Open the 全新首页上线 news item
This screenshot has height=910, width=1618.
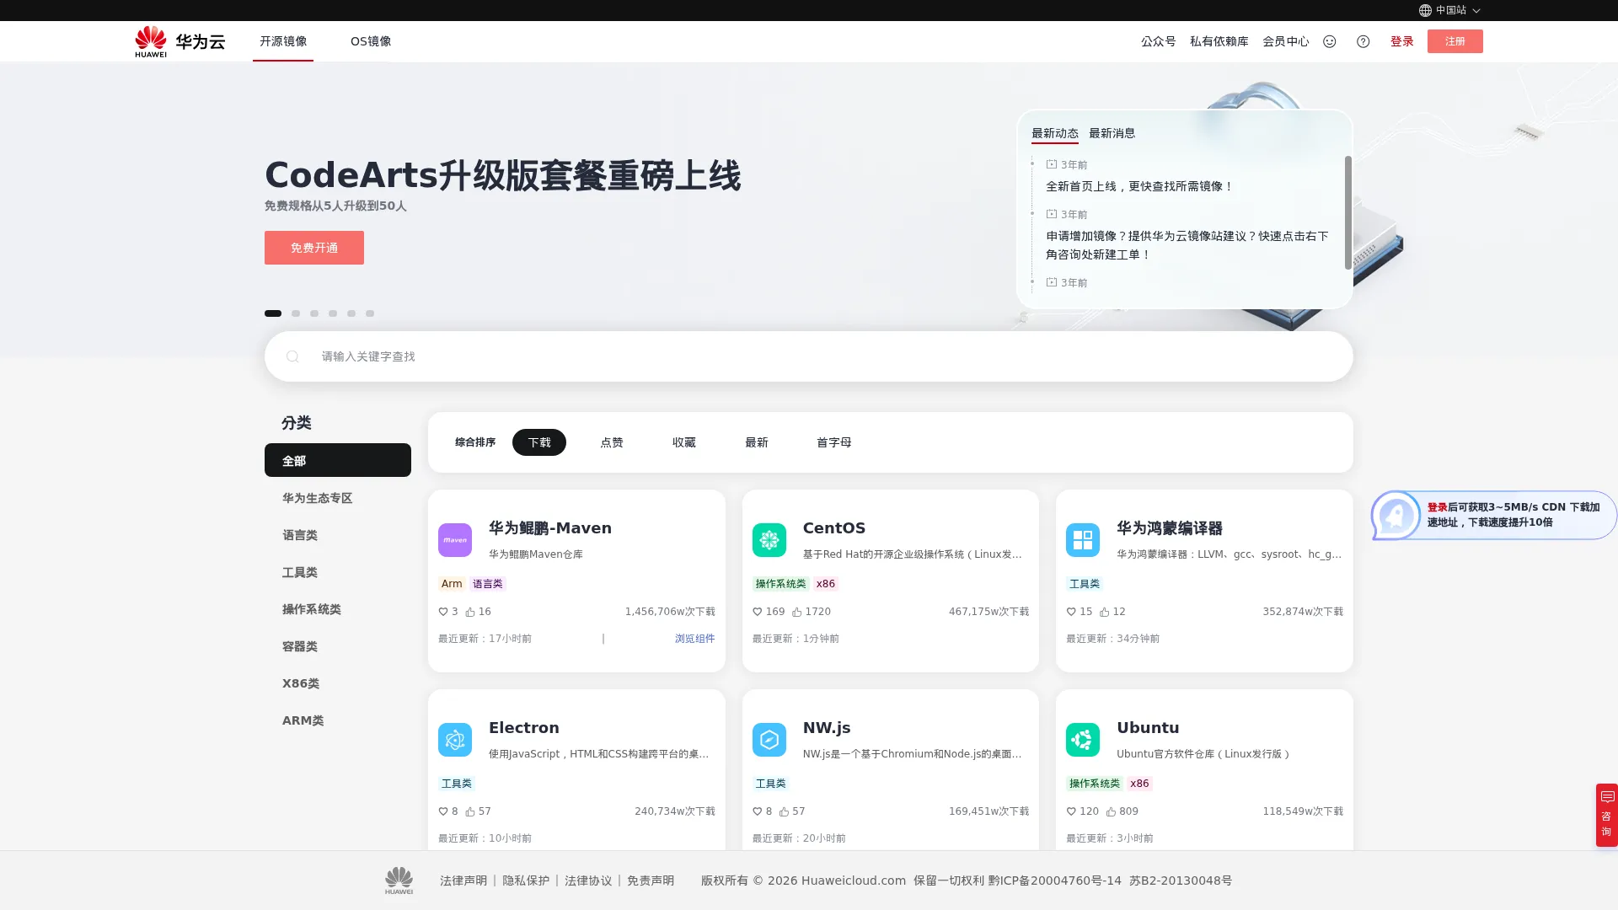tap(1139, 186)
